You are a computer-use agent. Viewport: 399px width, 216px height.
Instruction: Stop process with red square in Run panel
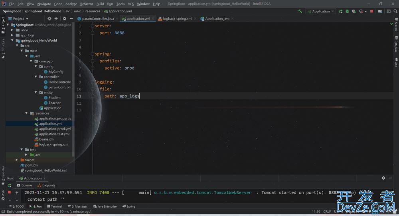click(x=10, y=192)
